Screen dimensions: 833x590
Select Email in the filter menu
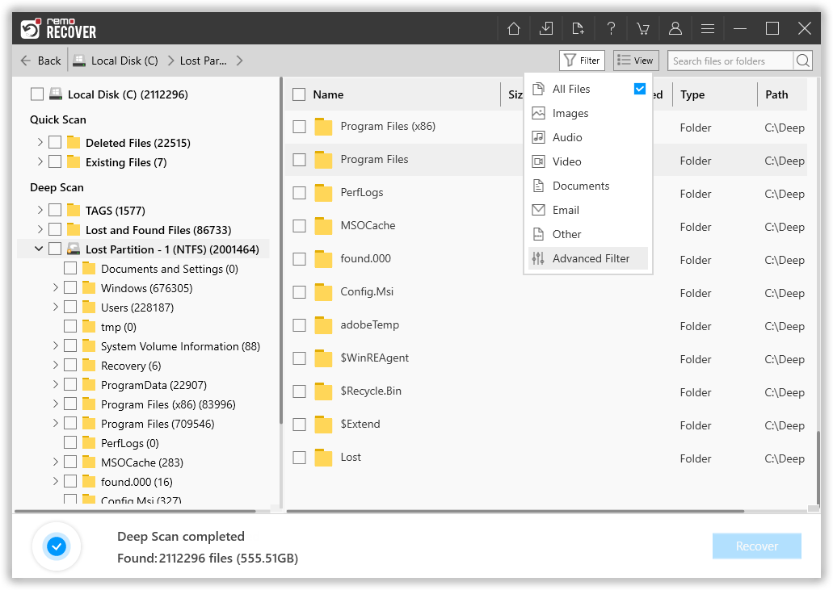coord(587,210)
